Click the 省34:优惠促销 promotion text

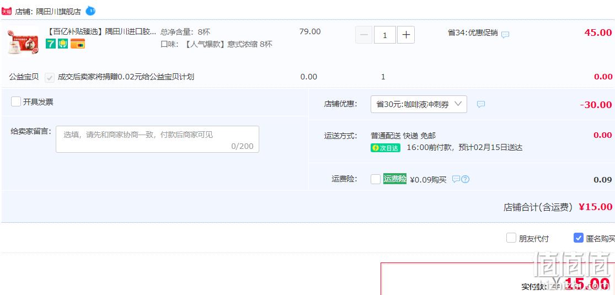click(473, 33)
